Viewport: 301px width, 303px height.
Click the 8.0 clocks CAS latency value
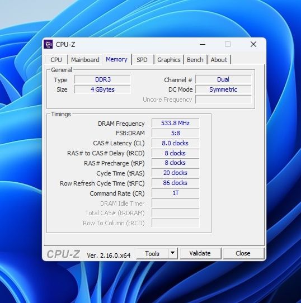pos(176,143)
